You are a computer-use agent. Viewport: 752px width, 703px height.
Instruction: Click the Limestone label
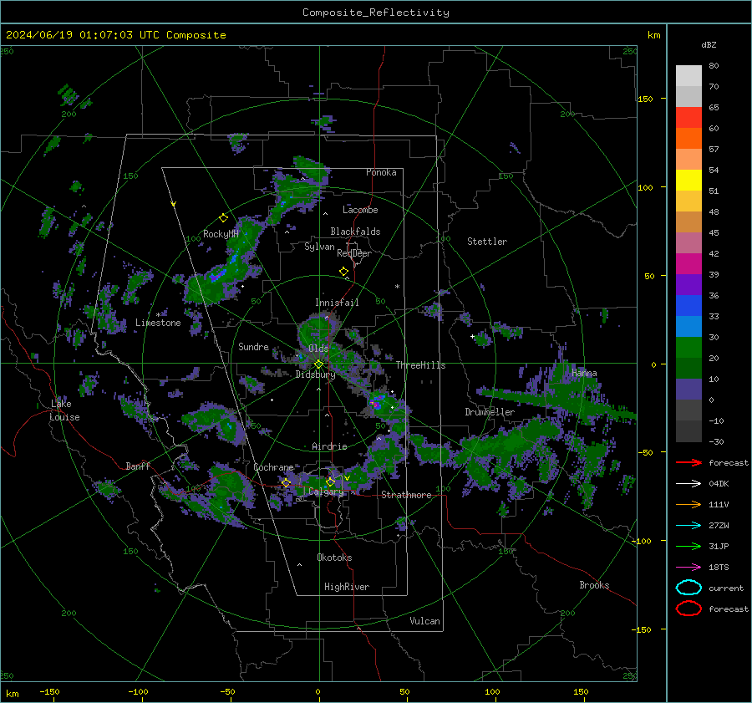(158, 323)
